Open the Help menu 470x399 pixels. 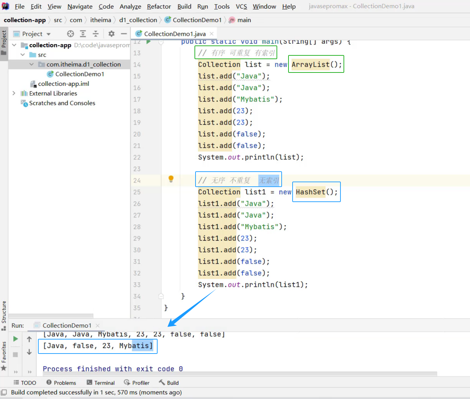(289, 6)
